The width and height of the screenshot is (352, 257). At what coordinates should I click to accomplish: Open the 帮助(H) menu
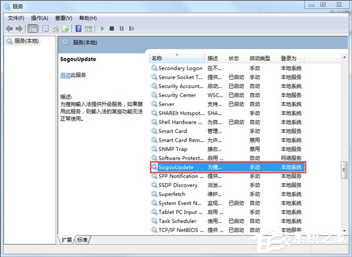tap(88, 18)
